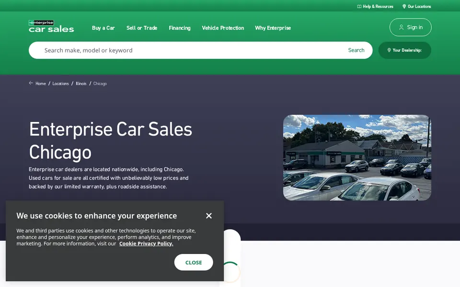This screenshot has width=460, height=287.
Task: Open the Financing menu
Action: click(180, 28)
